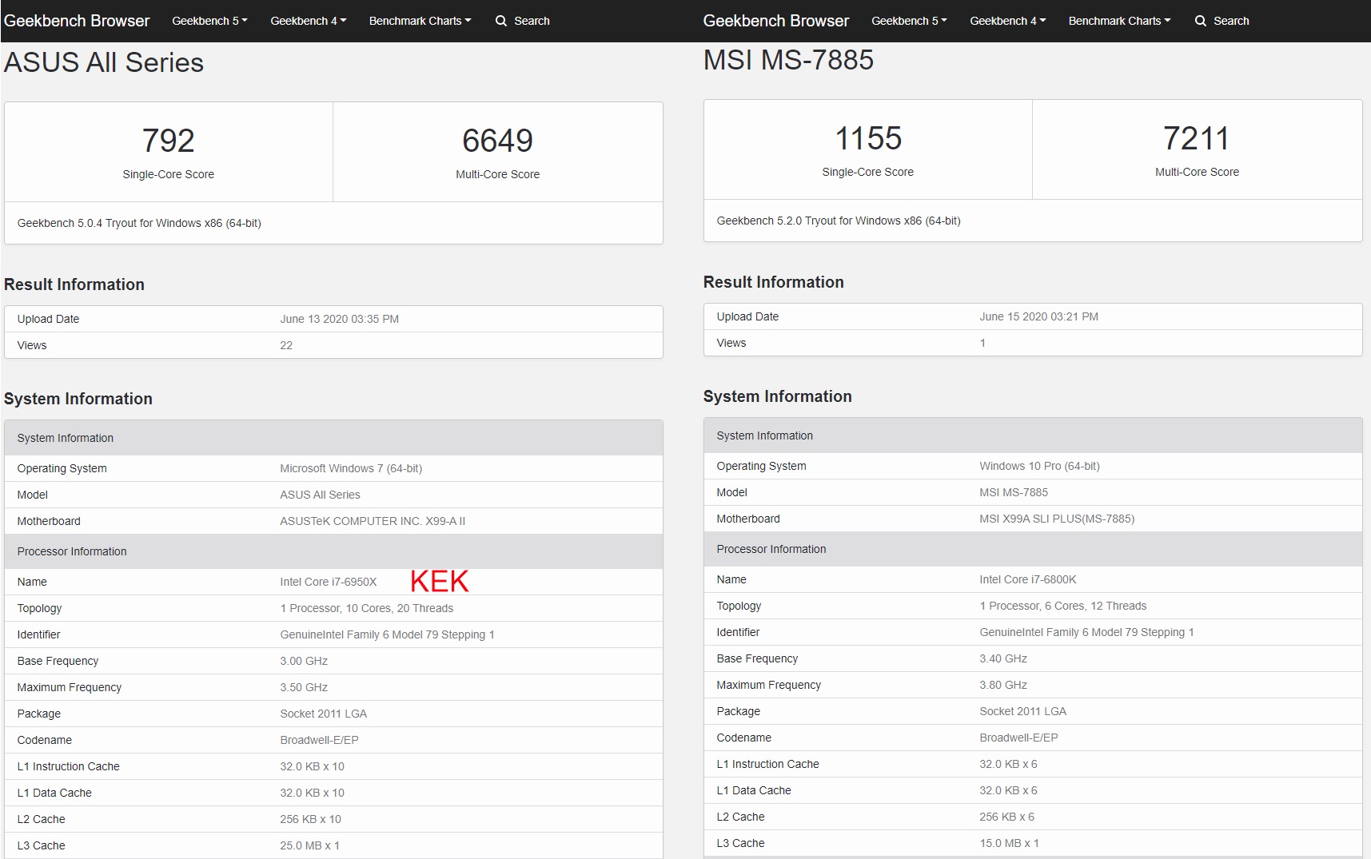Click the 1155 single-core score
1371x859 pixels.
(868, 138)
